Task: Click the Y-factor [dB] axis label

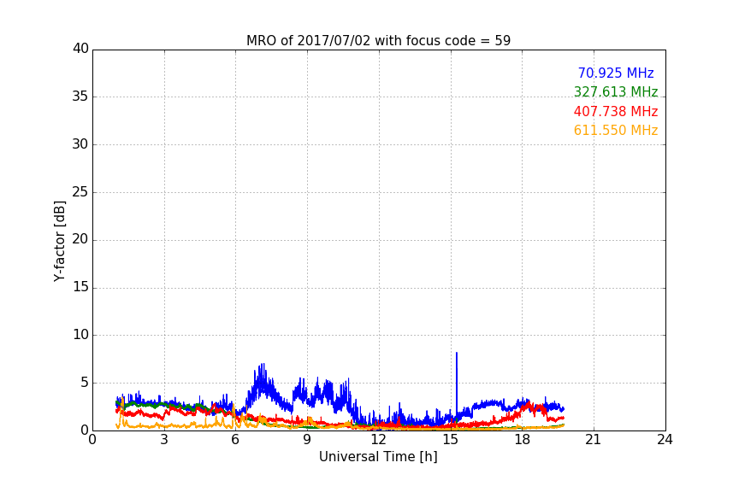Action: pos(60,241)
